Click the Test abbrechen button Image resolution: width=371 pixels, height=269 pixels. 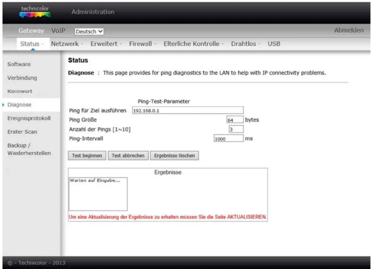tap(128, 156)
